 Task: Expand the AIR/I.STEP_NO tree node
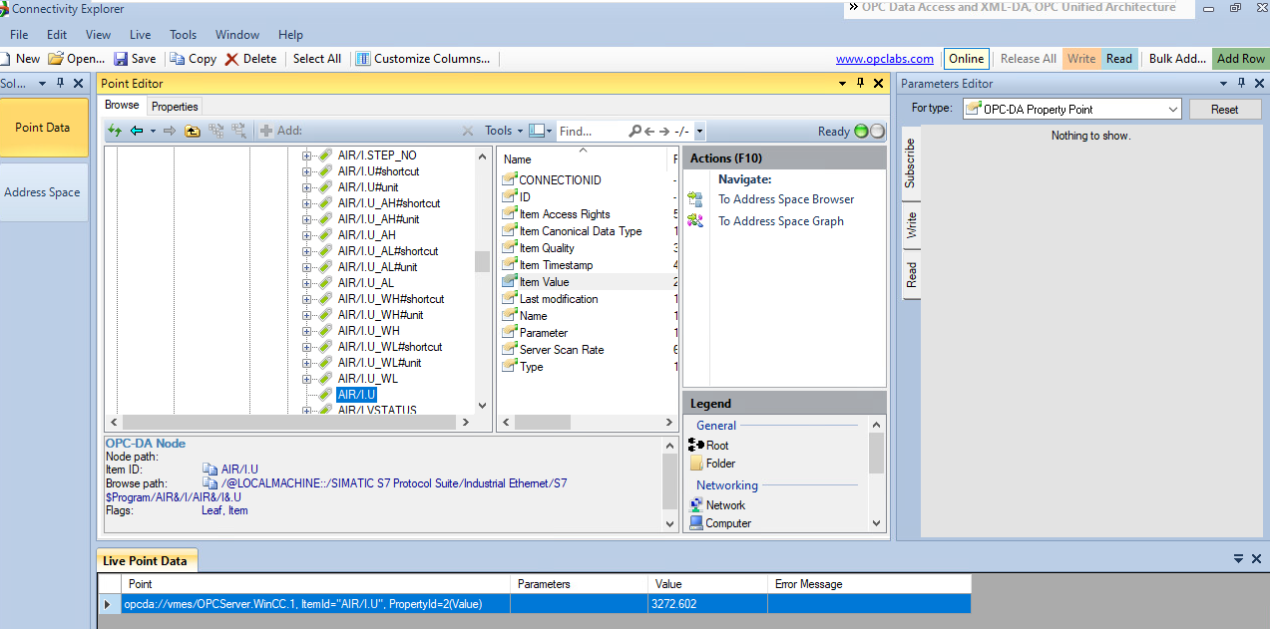coord(306,156)
